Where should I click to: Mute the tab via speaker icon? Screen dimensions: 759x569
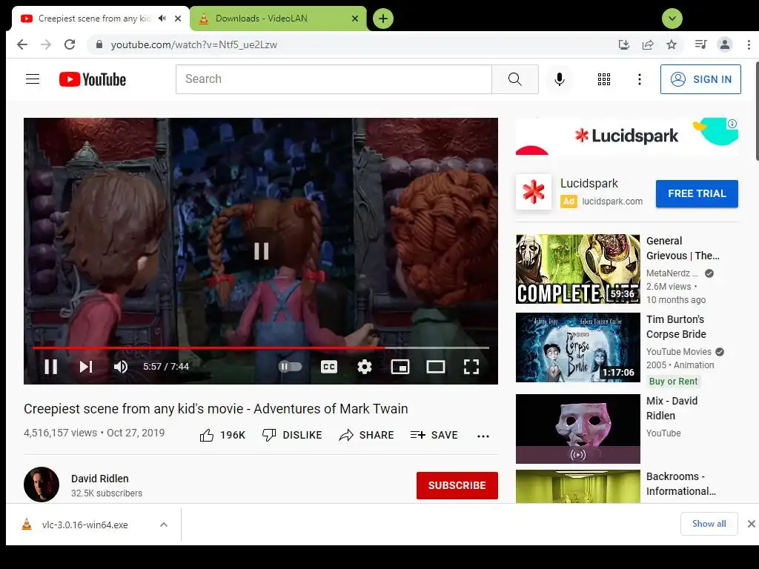162,19
